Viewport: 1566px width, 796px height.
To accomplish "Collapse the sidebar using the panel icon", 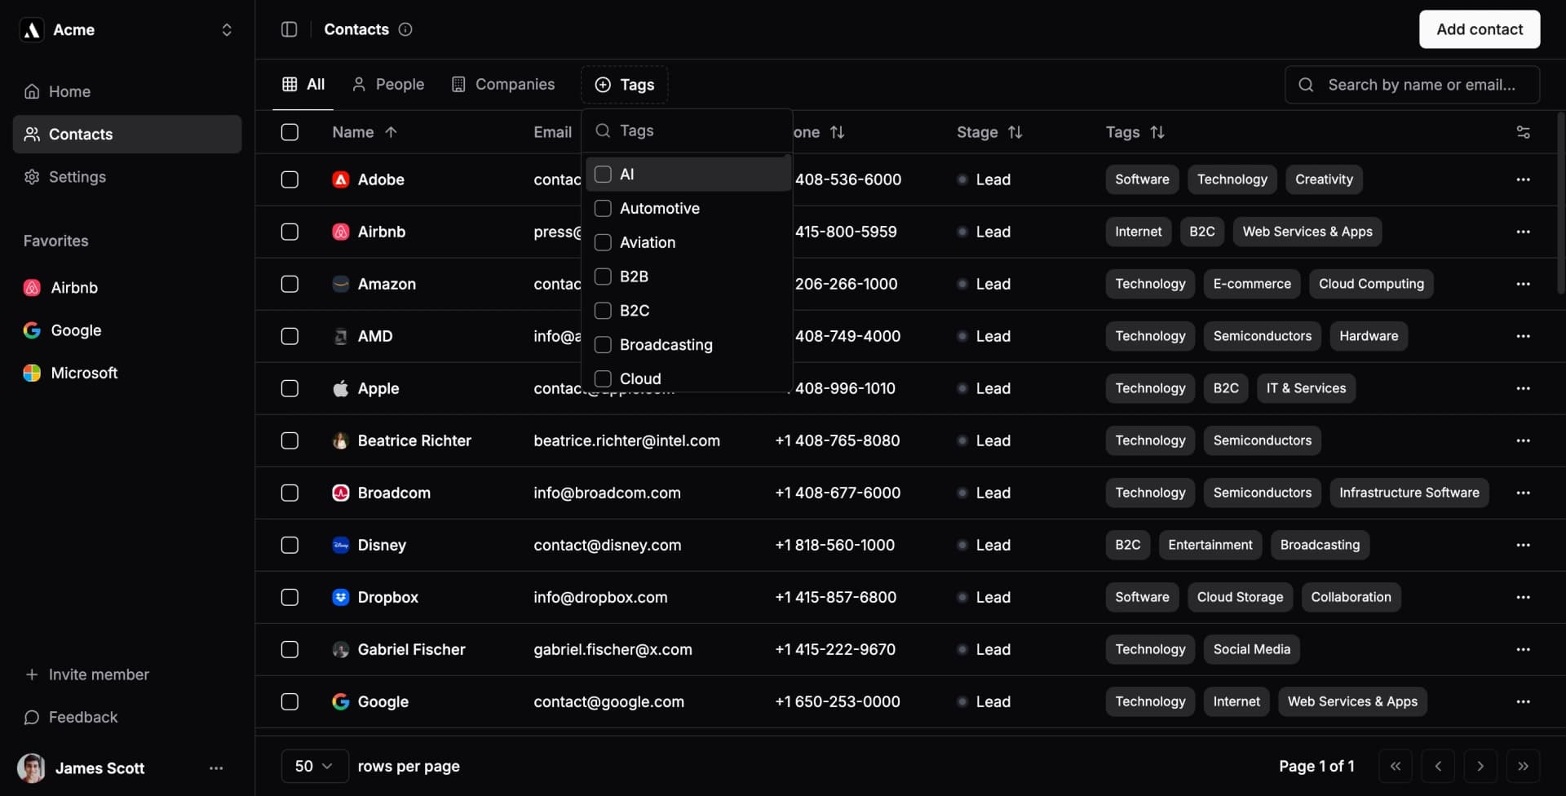I will coord(289,29).
